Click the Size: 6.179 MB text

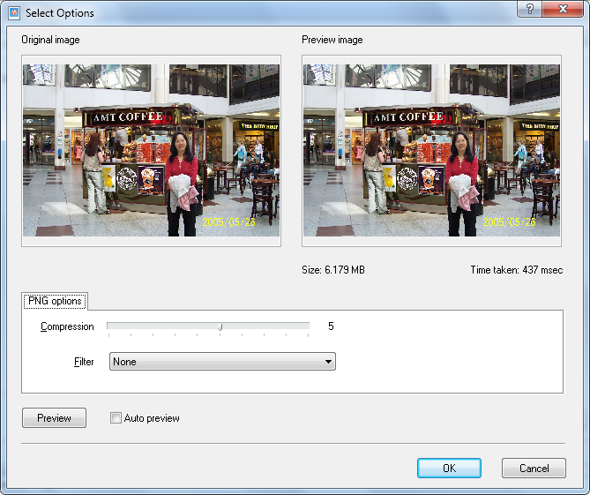point(332,270)
